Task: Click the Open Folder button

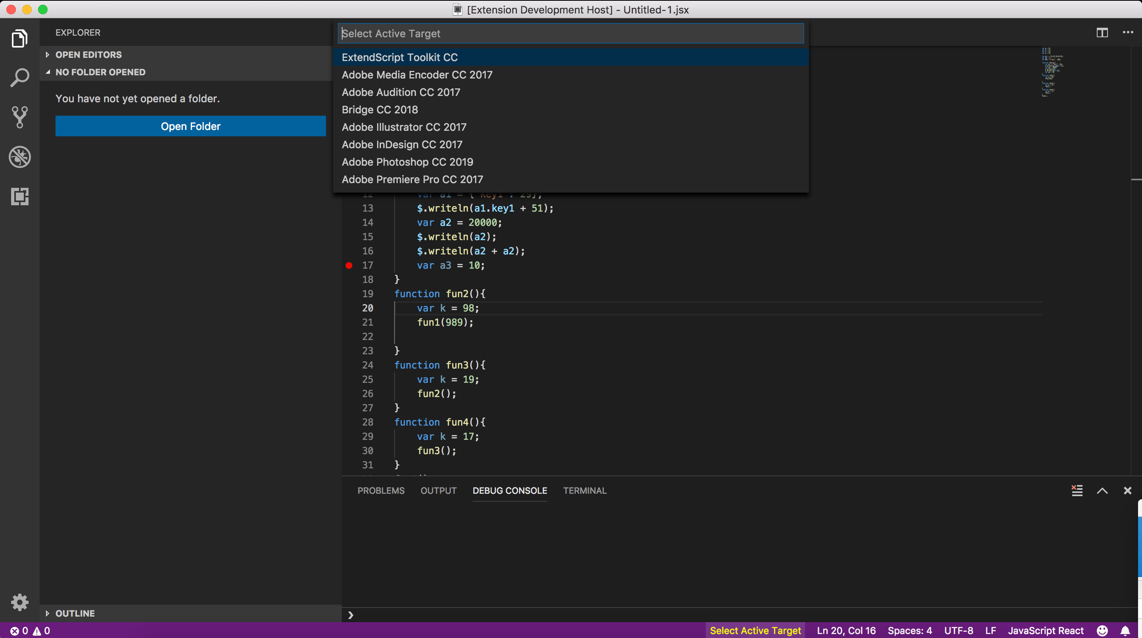Action: pyautogui.click(x=190, y=126)
